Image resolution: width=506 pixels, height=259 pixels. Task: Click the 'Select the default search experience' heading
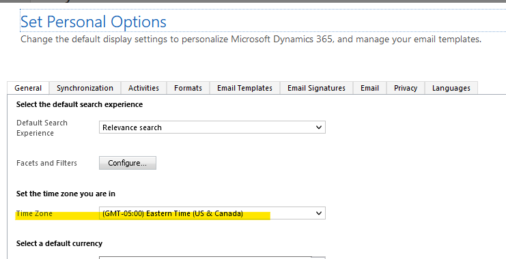tap(79, 104)
